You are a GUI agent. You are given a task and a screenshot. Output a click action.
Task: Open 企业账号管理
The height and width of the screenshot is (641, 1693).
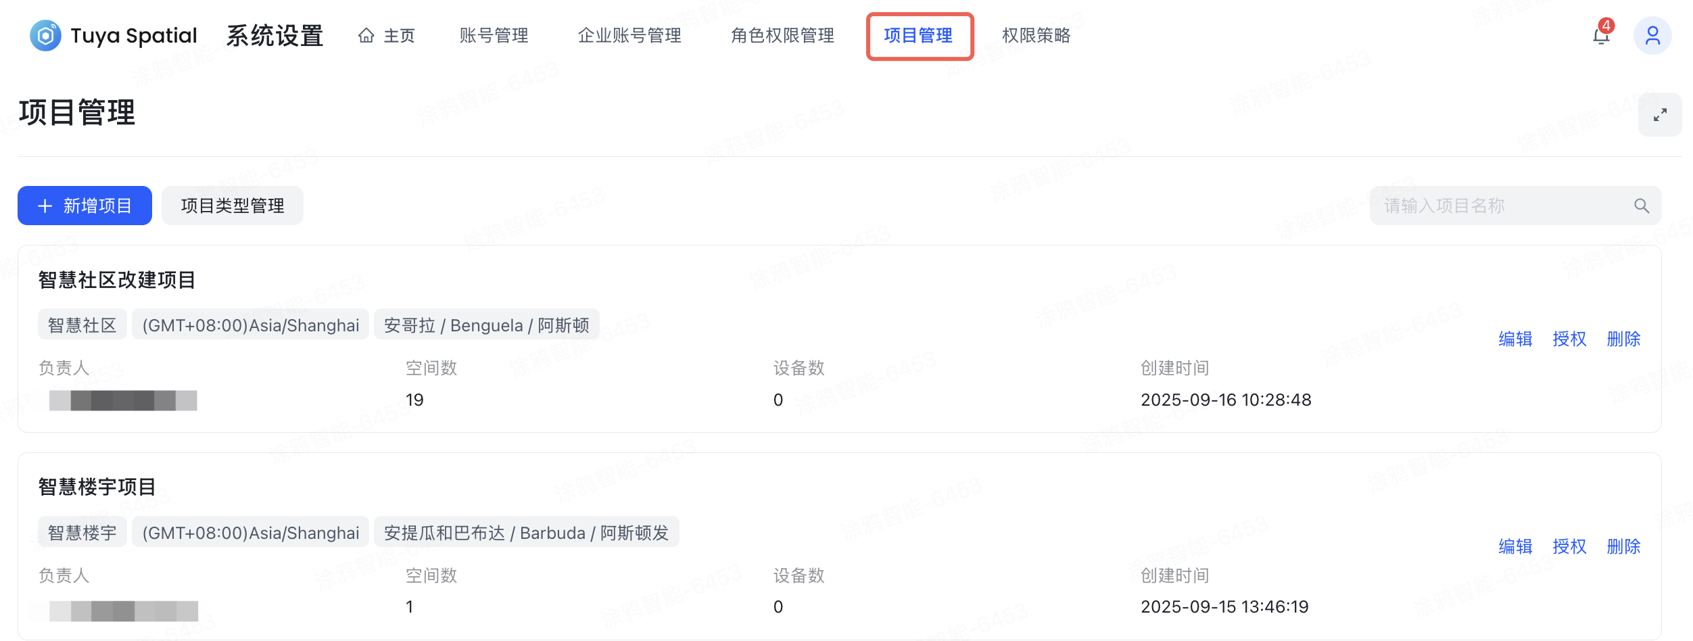click(630, 36)
